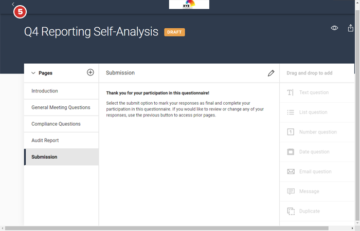Click the Duplicate icon
The image size is (360, 231).
pos(291,211)
